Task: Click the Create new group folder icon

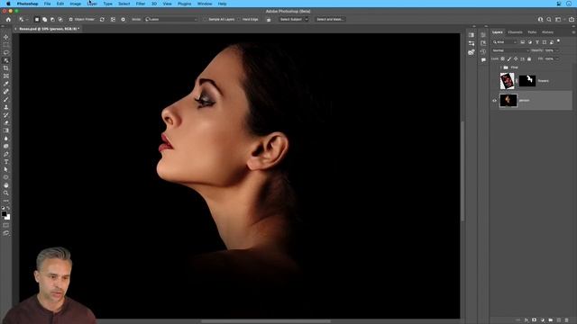Action: [551, 320]
